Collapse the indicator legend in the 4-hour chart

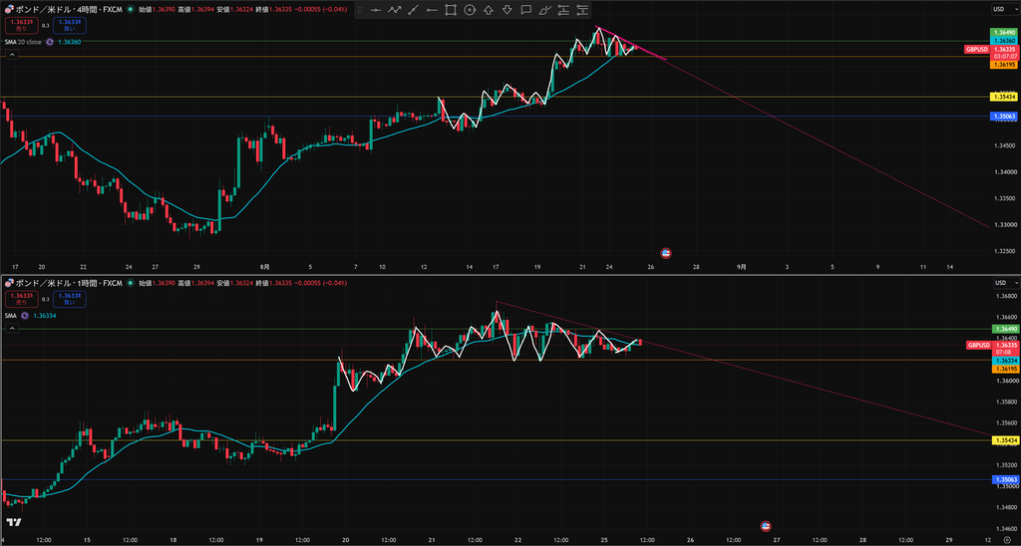tap(12, 56)
